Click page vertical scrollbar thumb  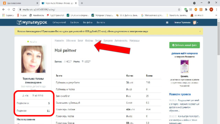[x=219, y=39]
